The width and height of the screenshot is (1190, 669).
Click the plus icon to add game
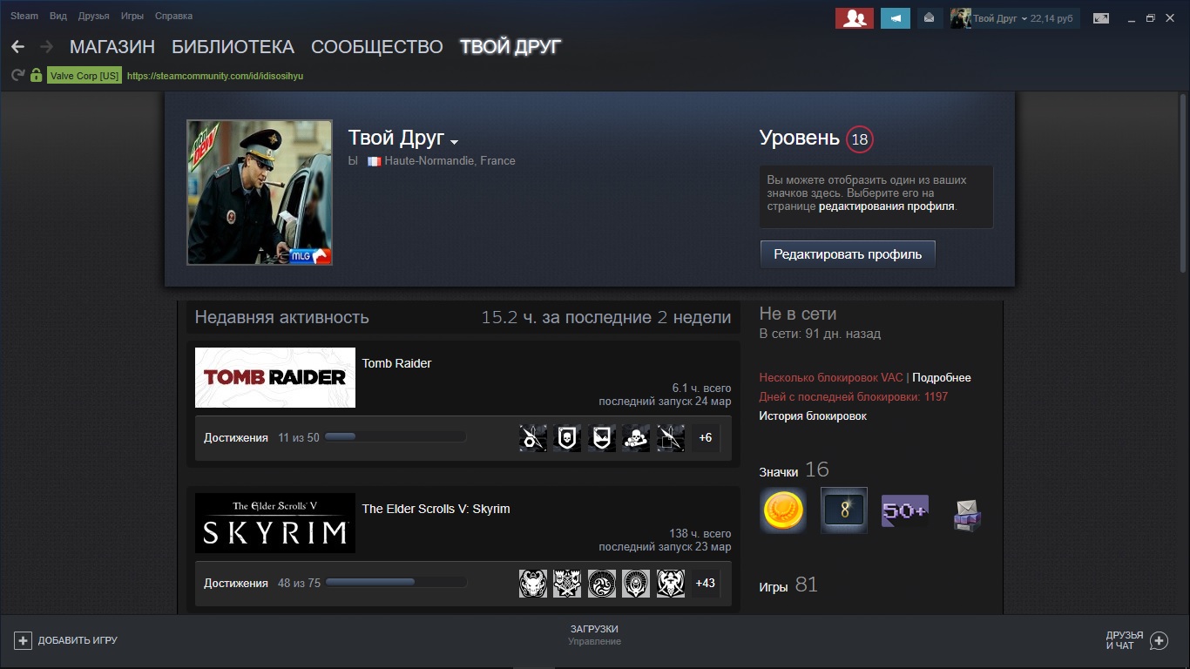tap(23, 640)
